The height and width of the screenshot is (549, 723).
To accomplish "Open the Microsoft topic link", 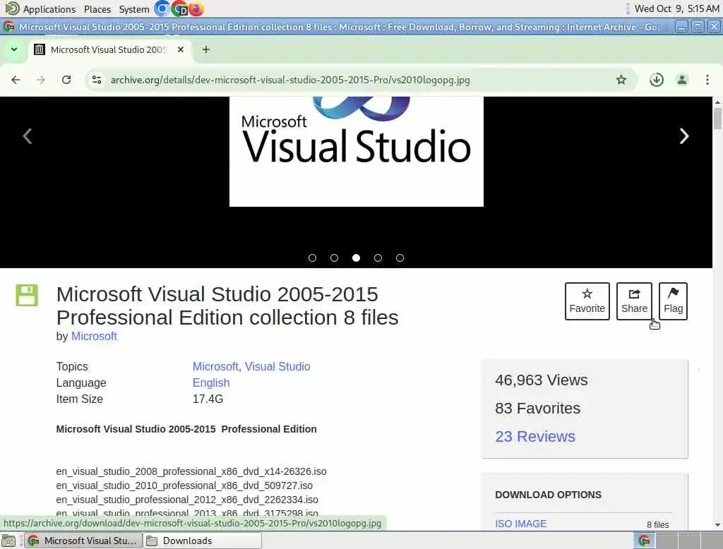I will click(x=215, y=366).
